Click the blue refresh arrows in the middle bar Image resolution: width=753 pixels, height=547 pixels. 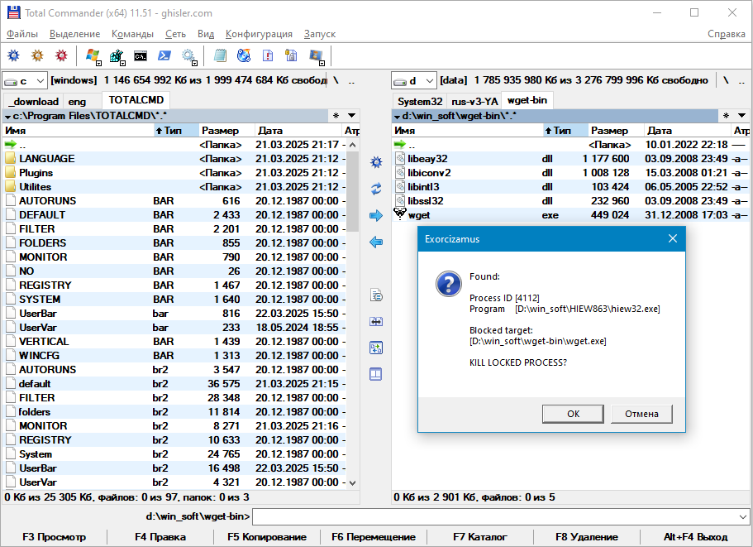376,188
